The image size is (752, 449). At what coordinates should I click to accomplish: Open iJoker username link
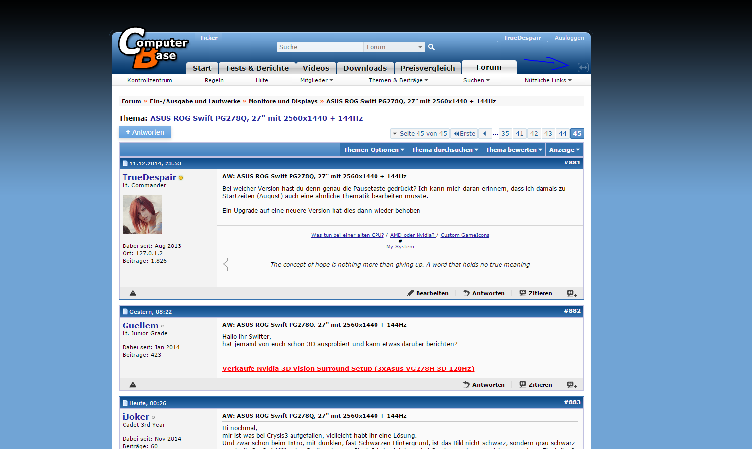[x=136, y=417]
